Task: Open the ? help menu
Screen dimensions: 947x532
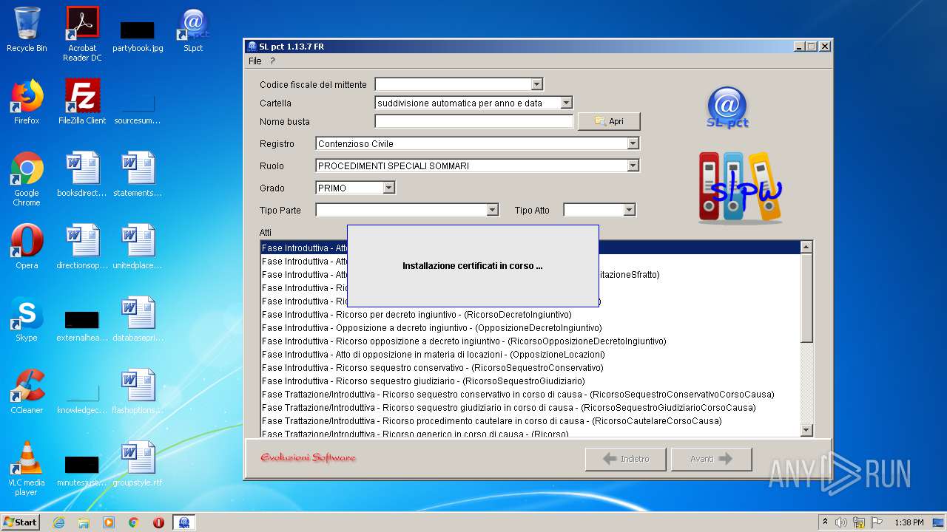Action: tap(272, 61)
